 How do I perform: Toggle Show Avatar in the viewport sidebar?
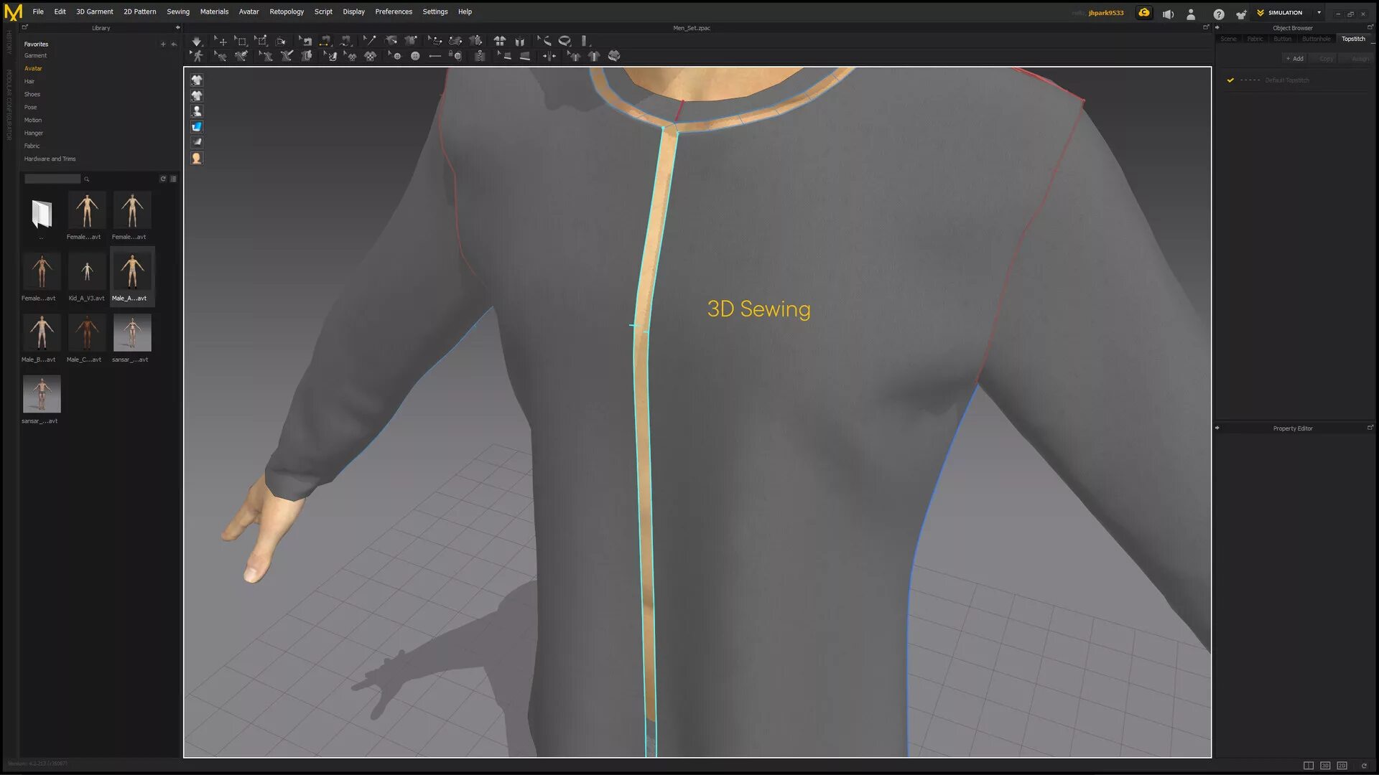coord(197,111)
